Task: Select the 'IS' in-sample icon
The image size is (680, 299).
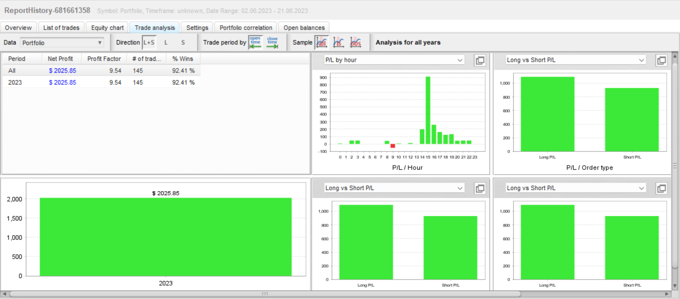Action: click(338, 42)
